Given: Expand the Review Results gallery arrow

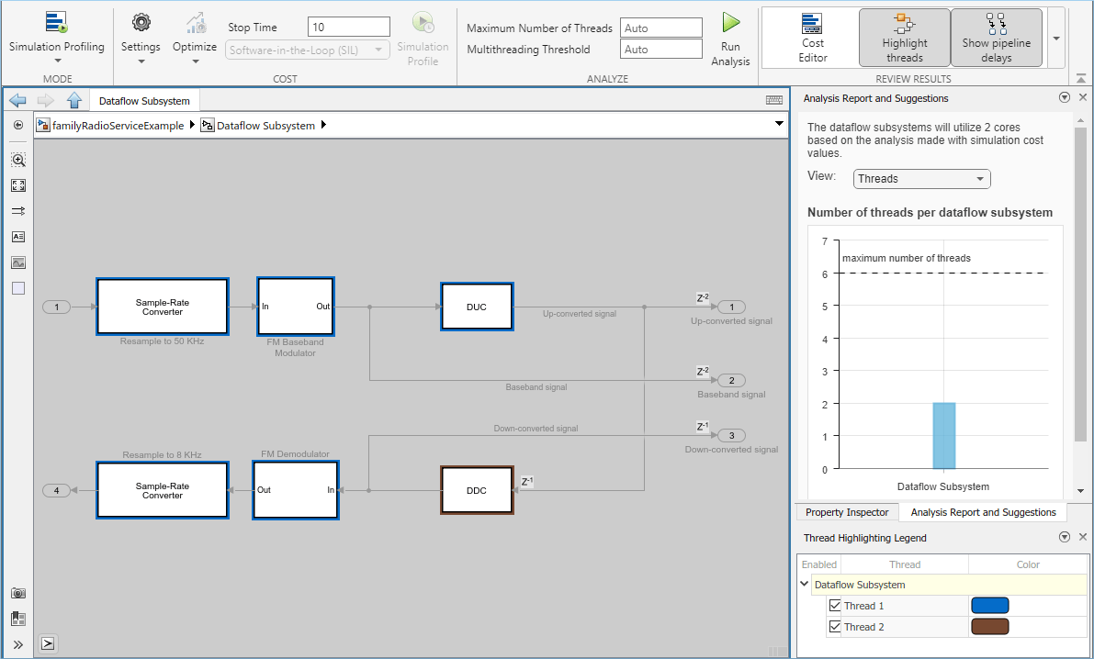Looking at the screenshot, I should tap(1056, 39).
